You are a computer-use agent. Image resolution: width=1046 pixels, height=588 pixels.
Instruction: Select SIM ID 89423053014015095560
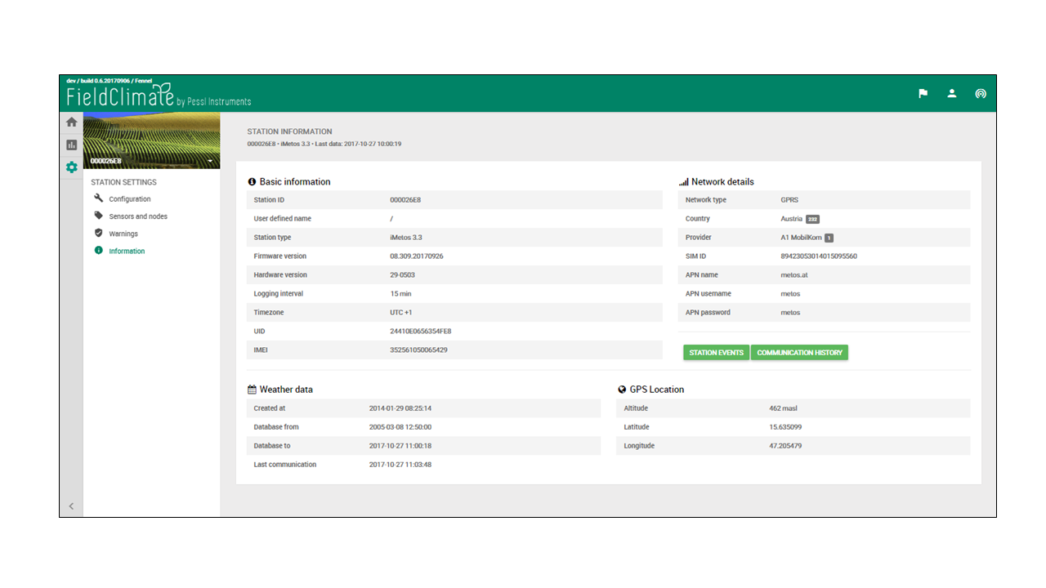pos(819,256)
